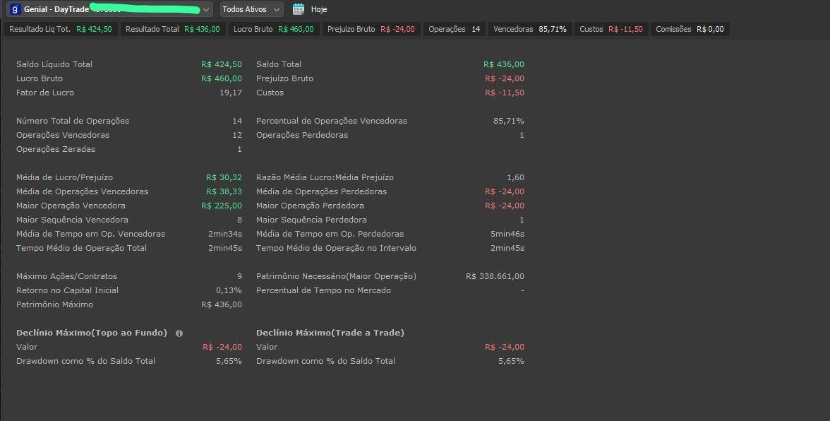
Task: Click Maior Operação Vencedora value R$ 225,00
Action: pyautogui.click(x=222, y=206)
